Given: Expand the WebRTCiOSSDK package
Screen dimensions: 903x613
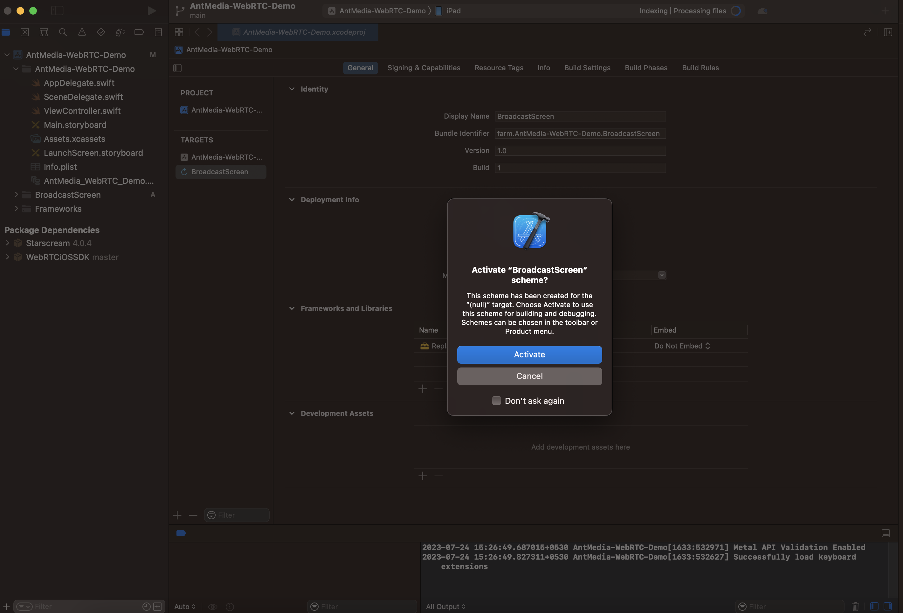Looking at the screenshot, I should coord(7,257).
